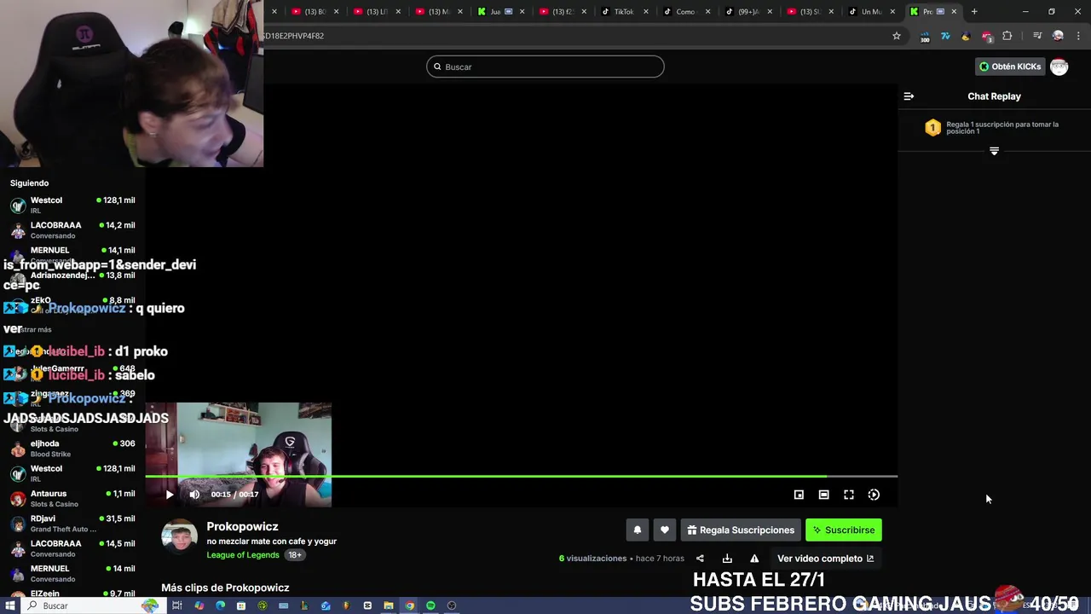Open Ver video completo link

(825, 559)
